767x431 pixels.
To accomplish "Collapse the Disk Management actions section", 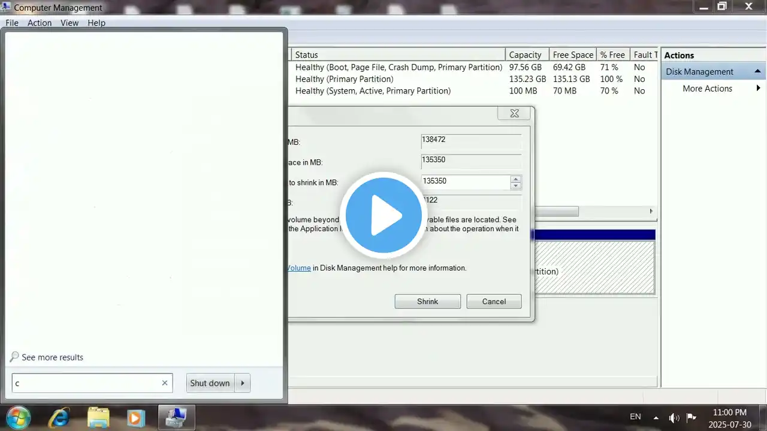I will pyautogui.click(x=757, y=71).
